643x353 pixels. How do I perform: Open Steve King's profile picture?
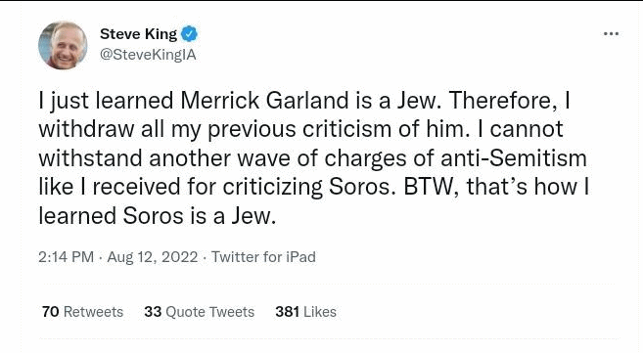click(x=64, y=45)
